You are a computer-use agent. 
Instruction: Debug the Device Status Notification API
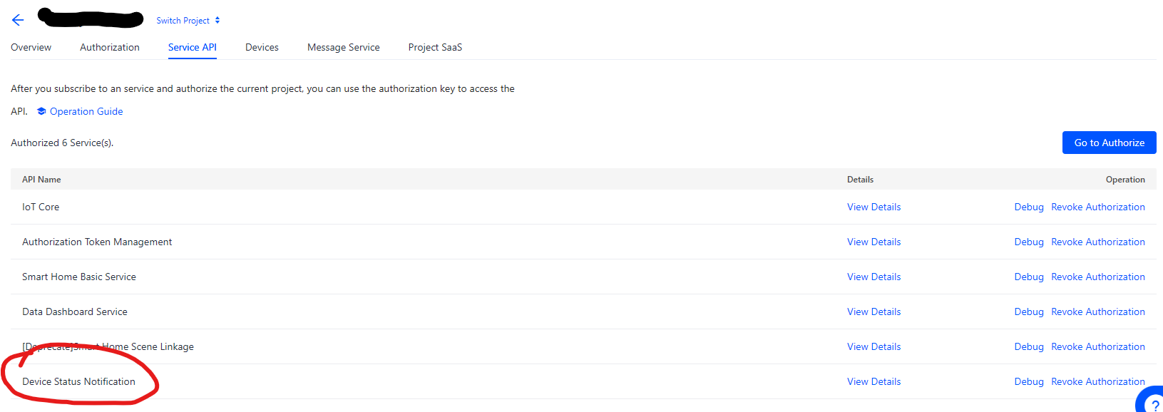tap(1028, 381)
